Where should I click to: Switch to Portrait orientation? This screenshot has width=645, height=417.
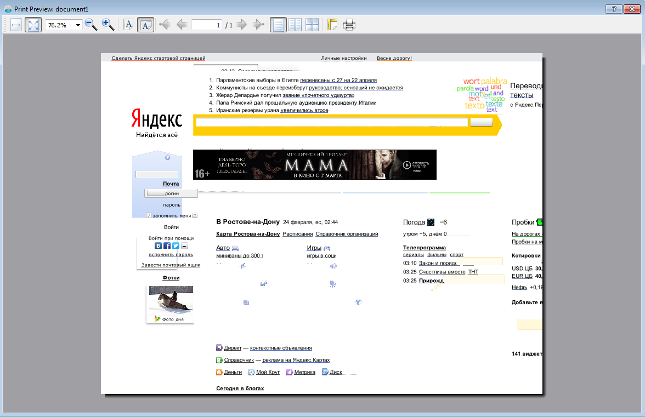128,25
